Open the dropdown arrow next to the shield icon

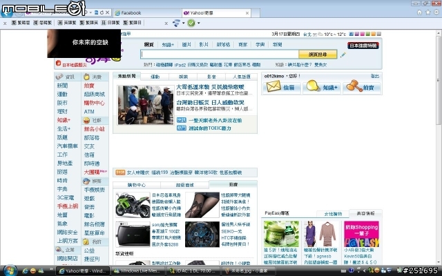coord(184,23)
